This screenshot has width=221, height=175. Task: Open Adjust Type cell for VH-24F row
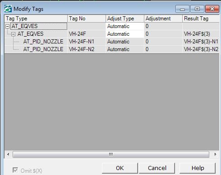point(125,34)
